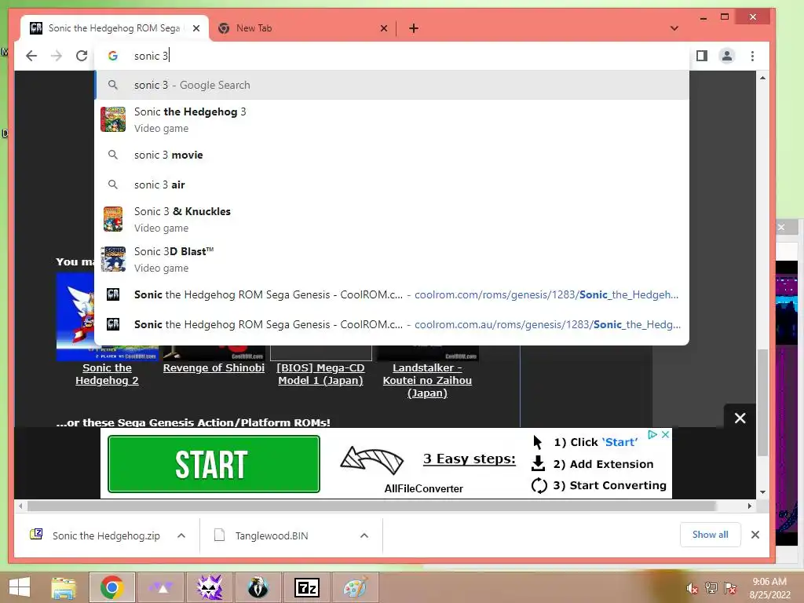Image resolution: width=804 pixels, height=603 pixels.
Task: Switch to Sonic the Hedgehog ROM Sega tab
Action: point(115,28)
